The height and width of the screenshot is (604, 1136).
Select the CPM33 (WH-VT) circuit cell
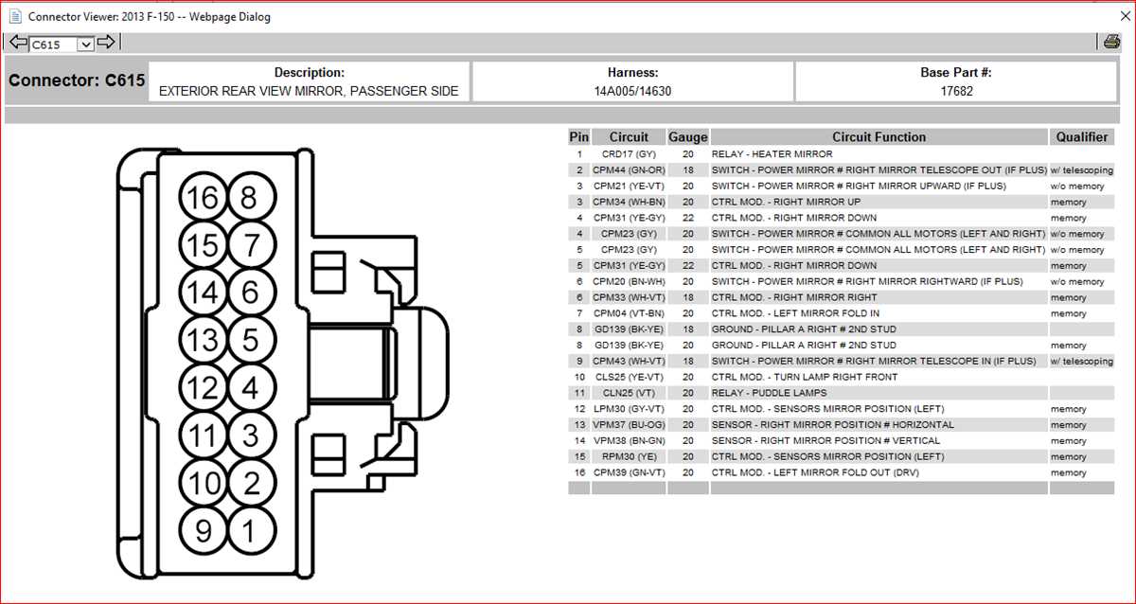(629, 297)
